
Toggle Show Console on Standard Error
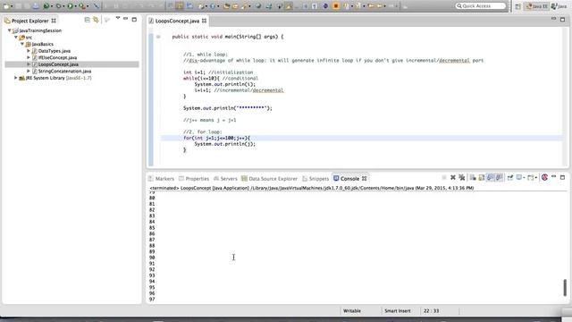(499, 177)
